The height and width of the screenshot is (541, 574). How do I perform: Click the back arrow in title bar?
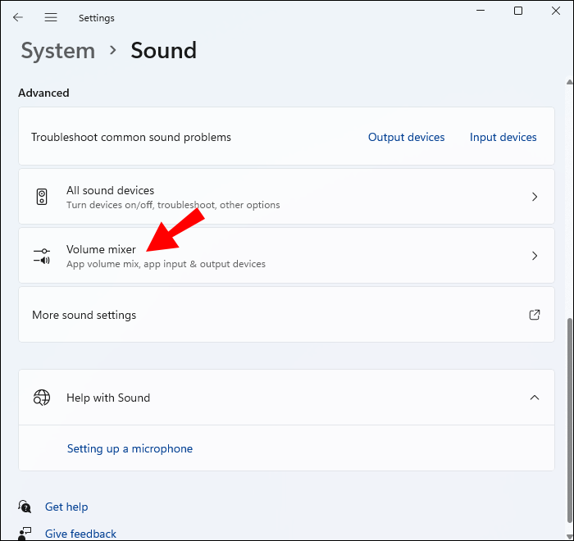pyautogui.click(x=18, y=17)
